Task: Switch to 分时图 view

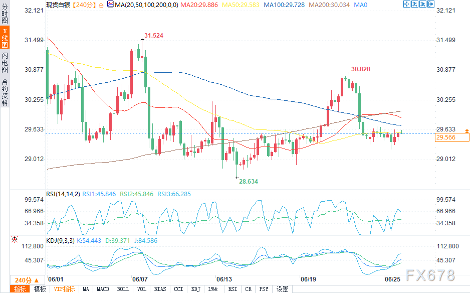Action: (5, 13)
